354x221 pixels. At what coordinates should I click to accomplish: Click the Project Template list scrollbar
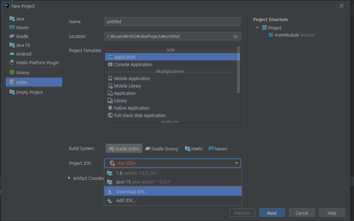(x=238, y=70)
